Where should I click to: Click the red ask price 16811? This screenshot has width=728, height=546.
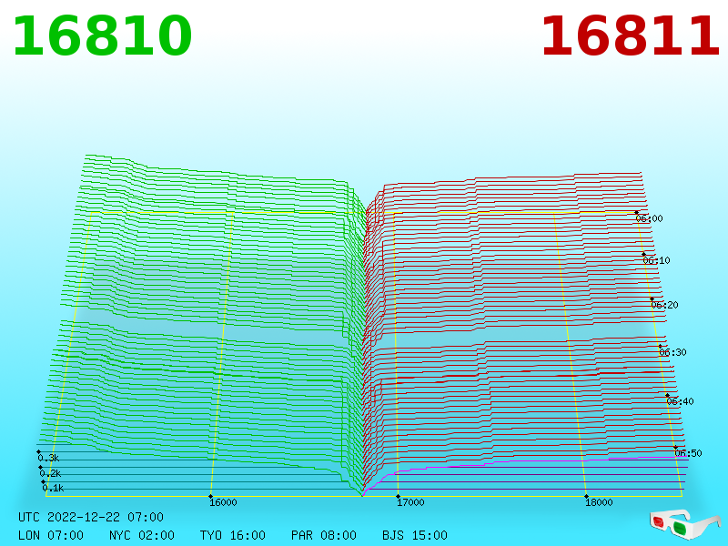[630, 36]
